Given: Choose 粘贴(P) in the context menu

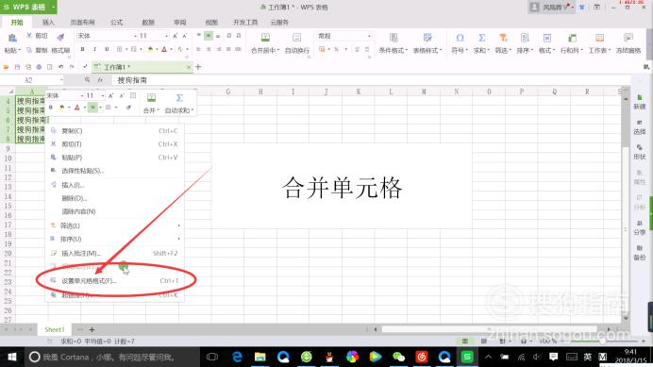Looking at the screenshot, I should (114, 158).
